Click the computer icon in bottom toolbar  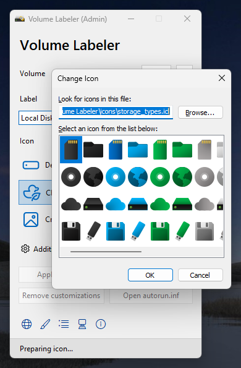pos(82,324)
